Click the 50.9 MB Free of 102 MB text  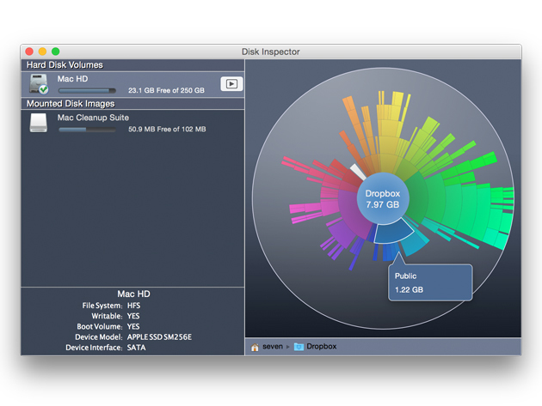(x=167, y=129)
